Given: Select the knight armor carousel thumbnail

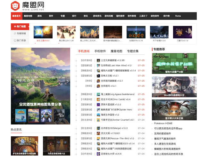Looking at the screenshot, I should click(46, 116).
